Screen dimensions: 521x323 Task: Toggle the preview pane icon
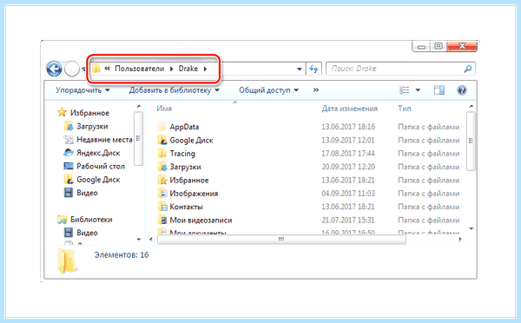coord(439,90)
